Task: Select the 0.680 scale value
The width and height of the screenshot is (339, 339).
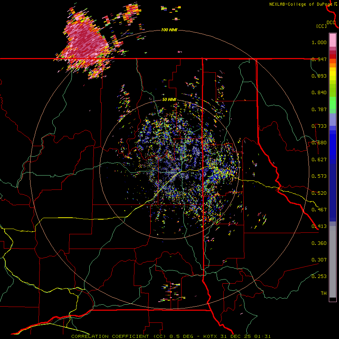Action: click(319, 143)
